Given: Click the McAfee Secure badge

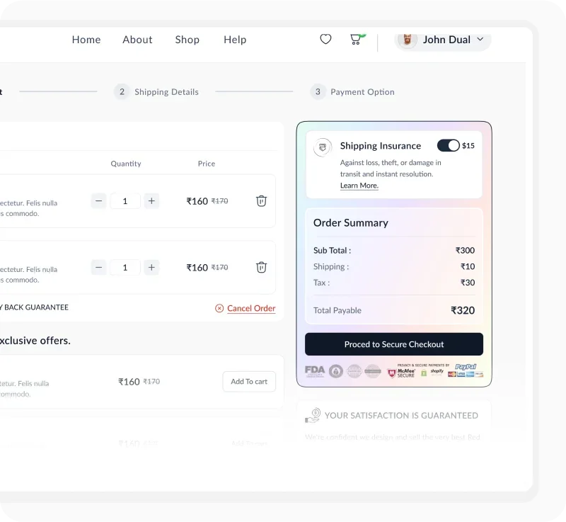Looking at the screenshot, I should click(x=401, y=373).
